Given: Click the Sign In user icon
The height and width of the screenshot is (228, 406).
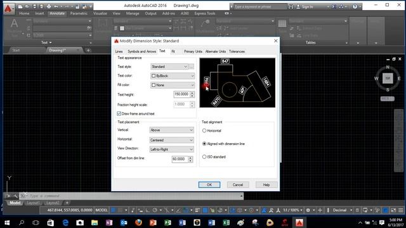Looking at the screenshot, I should (x=298, y=7).
